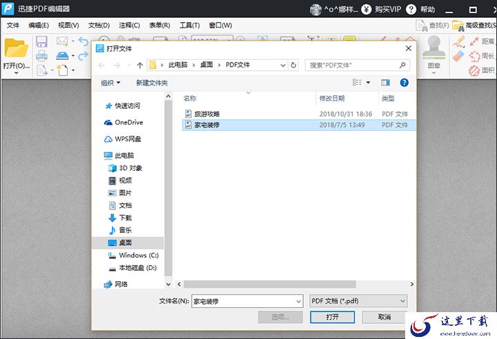Select the Pencil drawing tool
This screenshot has width=497, height=339.
click(458, 41)
